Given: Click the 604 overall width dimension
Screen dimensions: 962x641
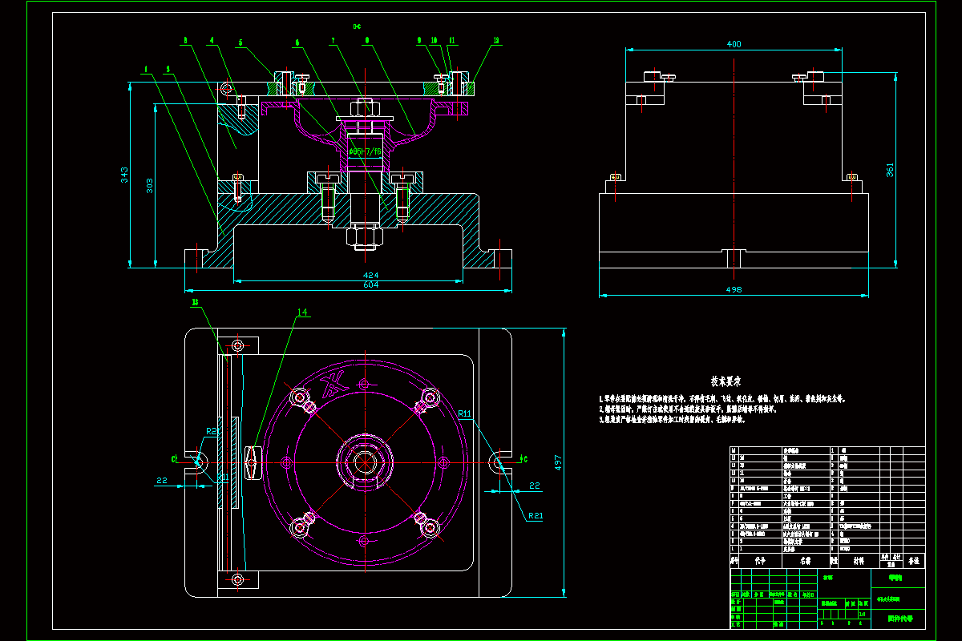Looking at the screenshot, I should (x=371, y=285).
